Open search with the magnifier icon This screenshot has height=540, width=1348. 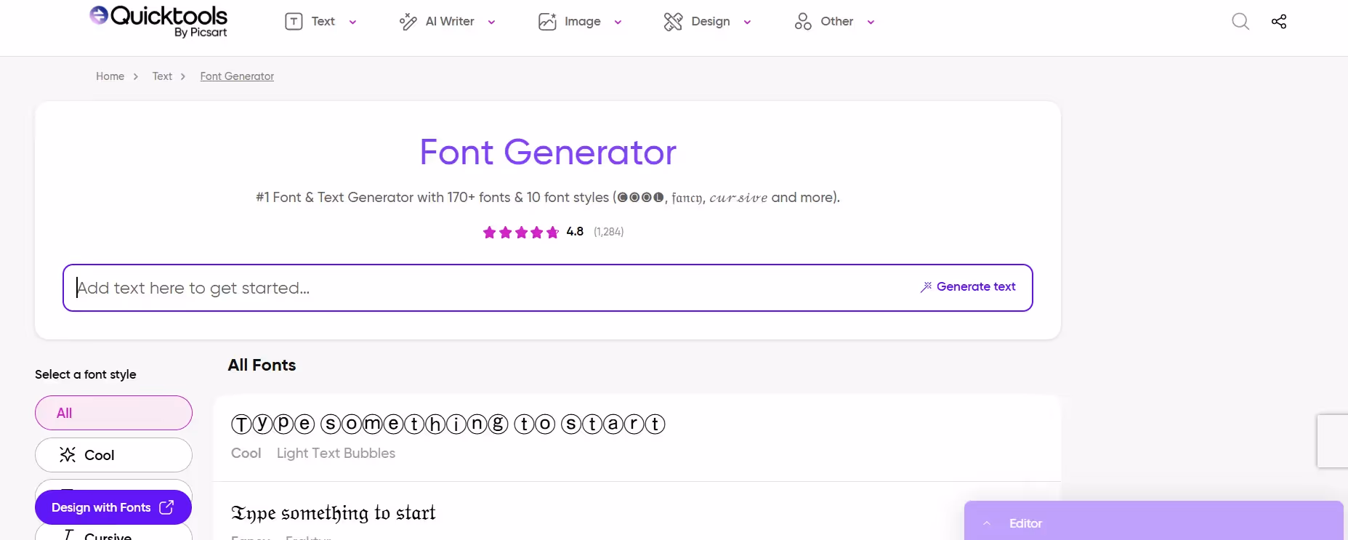click(1240, 22)
